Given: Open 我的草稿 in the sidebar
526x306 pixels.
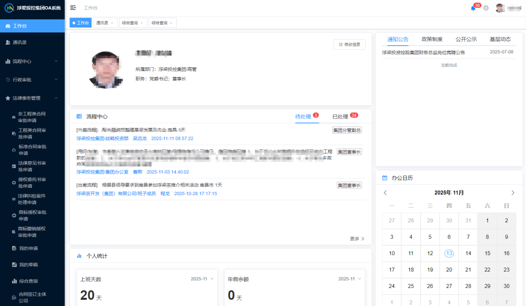Looking at the screenshot, I should tap(28, 264).
